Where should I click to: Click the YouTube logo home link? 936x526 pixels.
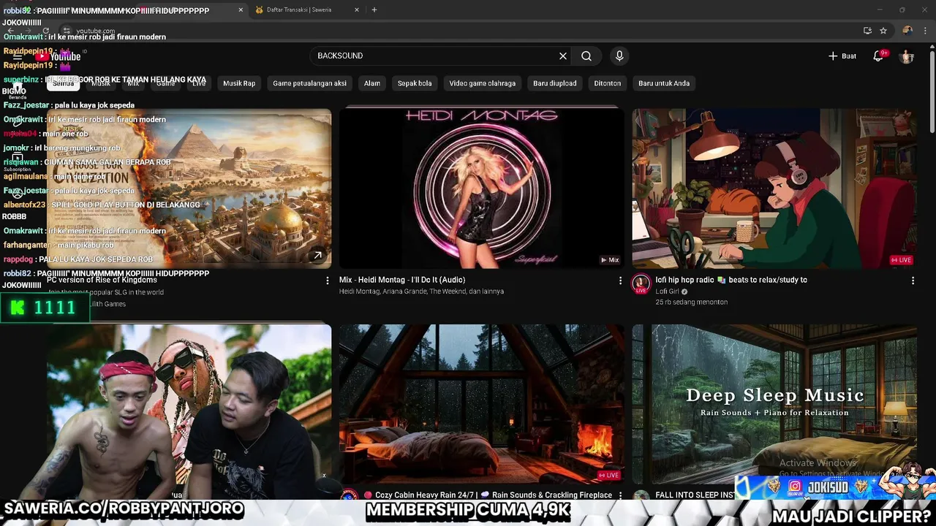pyautogui.click(x=57, y=56)
